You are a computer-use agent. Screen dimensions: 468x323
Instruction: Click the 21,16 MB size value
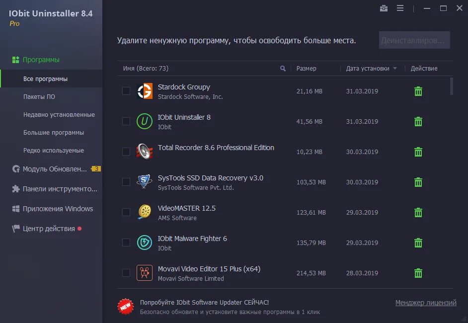pyautogui.click(x=309, y=91)
